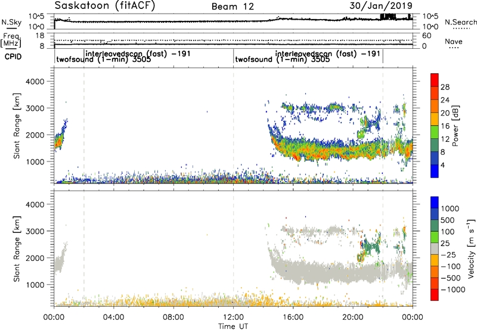Pick the light green Power colorbar segment (12–16 dB)
Screen dimensions: 477x330
pyautogui.click(x=435, y=132)
